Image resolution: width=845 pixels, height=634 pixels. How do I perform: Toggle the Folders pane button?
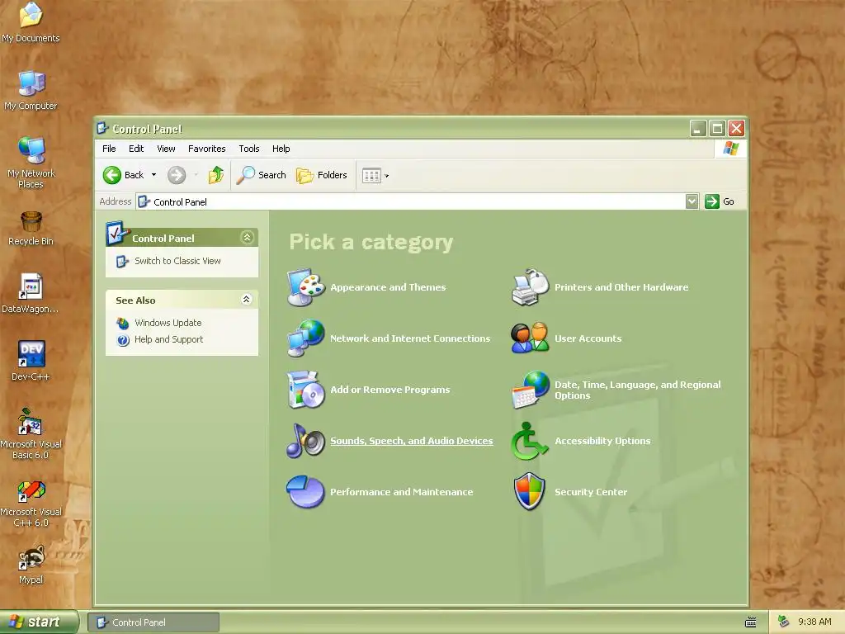coord(322,175)
